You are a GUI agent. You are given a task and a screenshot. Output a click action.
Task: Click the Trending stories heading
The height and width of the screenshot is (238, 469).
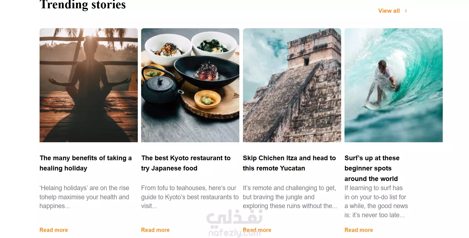[x=83, y=5]
